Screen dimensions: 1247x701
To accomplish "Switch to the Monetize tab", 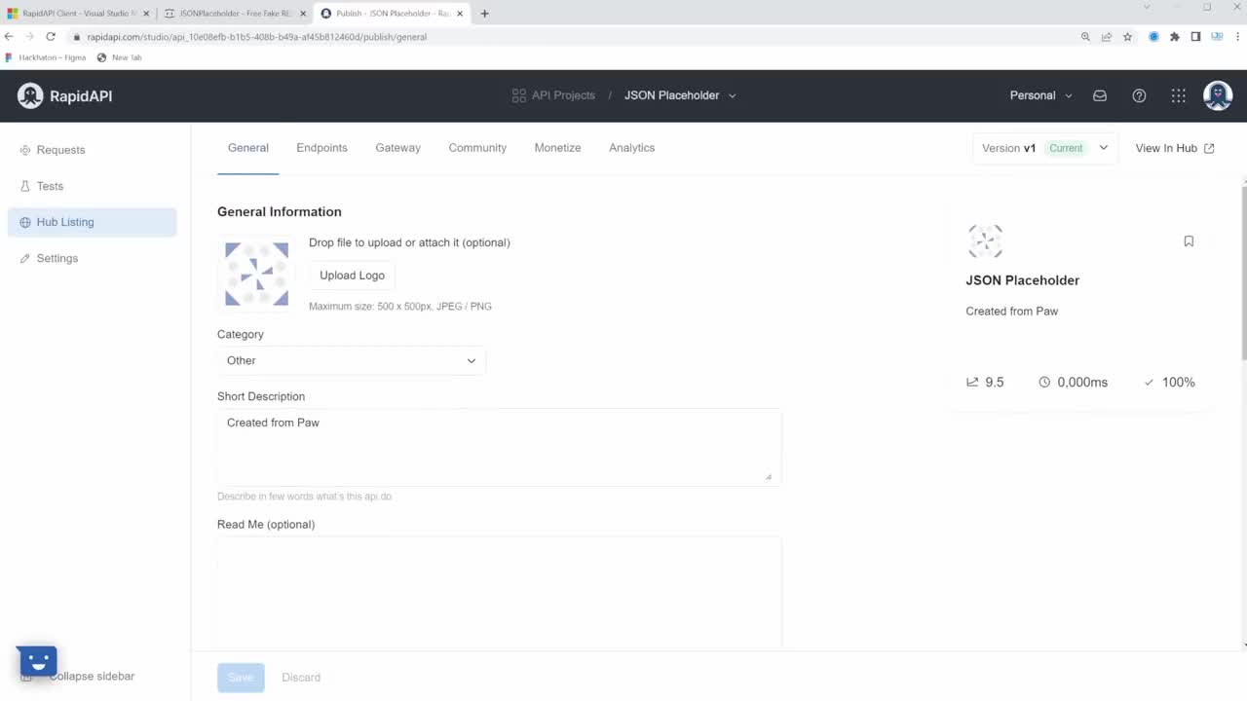I will [x=557, y=148].
